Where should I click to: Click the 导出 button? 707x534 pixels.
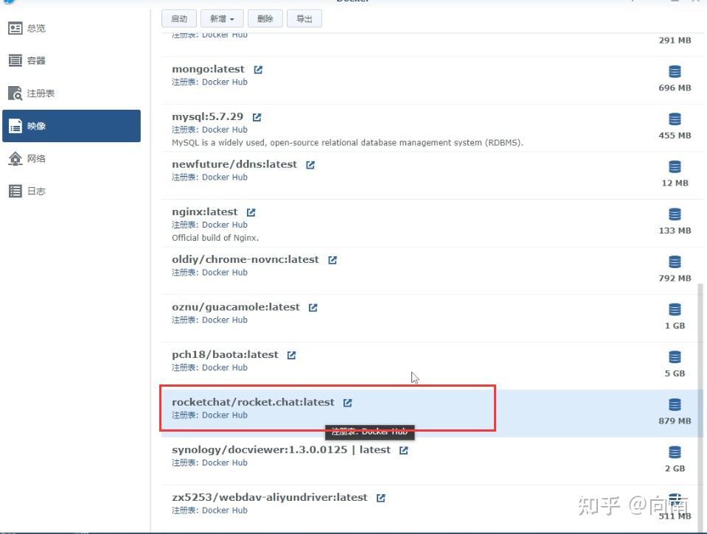[304, 18]
